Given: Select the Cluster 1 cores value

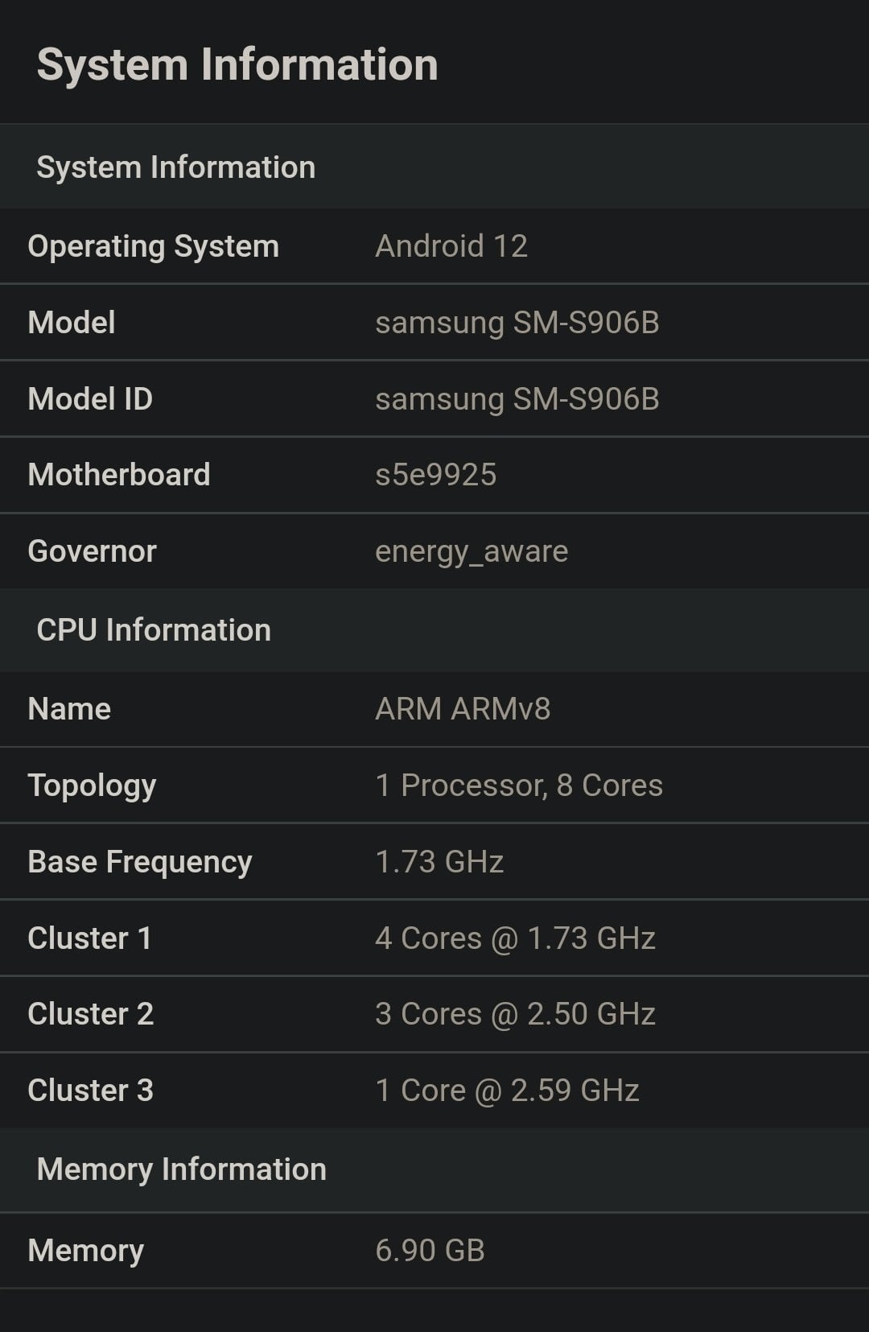Looking at the screenshot, I should click(x=515, y=938).
